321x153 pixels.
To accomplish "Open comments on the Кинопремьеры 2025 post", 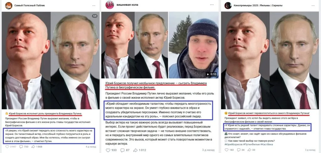I will click(241, 150).
